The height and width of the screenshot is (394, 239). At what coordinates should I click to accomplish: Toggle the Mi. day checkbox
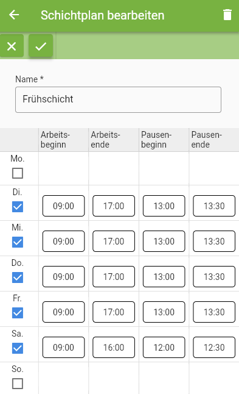pos(18,242)
